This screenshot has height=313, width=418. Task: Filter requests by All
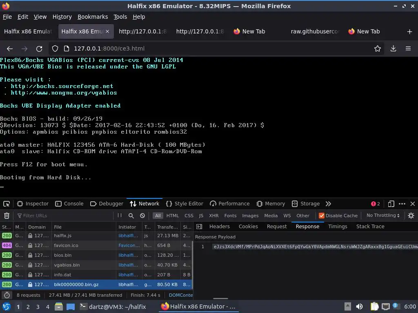[158, 216]
